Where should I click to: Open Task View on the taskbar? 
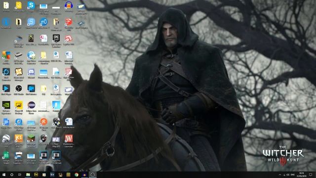[x=20, y=175]
